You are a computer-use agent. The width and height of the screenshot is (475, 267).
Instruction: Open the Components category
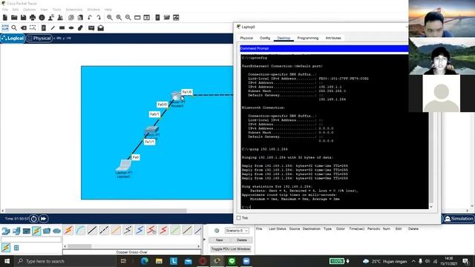pos(27,231)
